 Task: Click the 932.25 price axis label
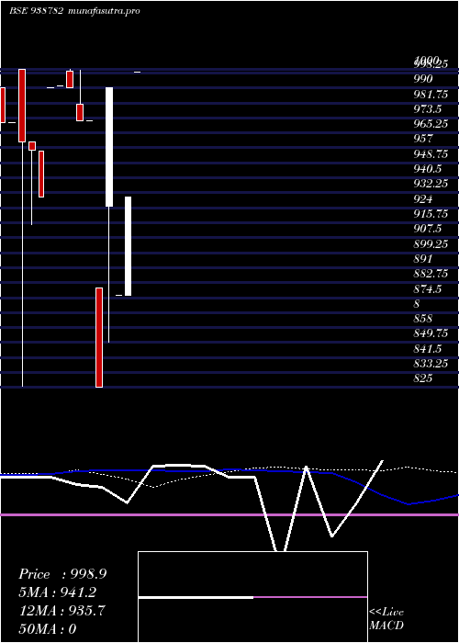pos(431,184)
